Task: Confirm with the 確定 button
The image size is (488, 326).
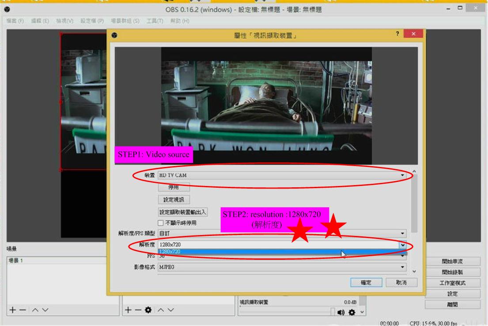Action: [366, 283]
